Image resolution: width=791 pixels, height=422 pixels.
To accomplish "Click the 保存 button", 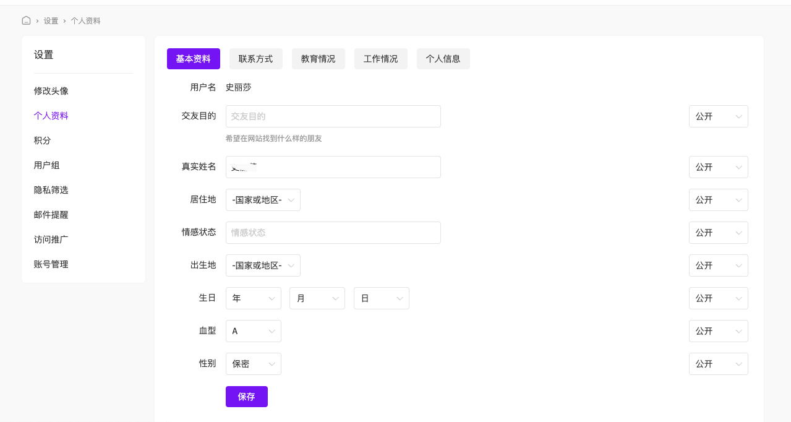I will pos(246,397).
